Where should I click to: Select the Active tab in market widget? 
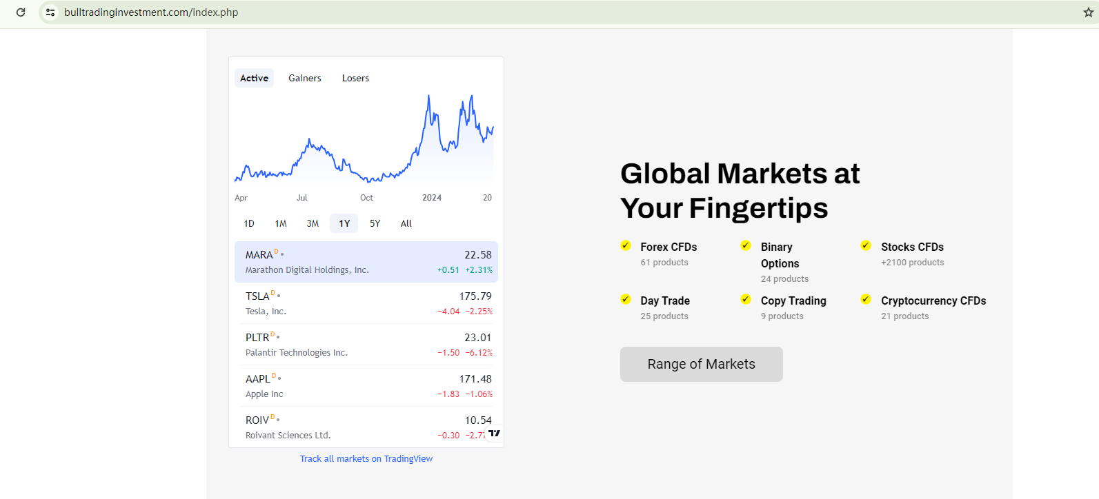point(254,78)
